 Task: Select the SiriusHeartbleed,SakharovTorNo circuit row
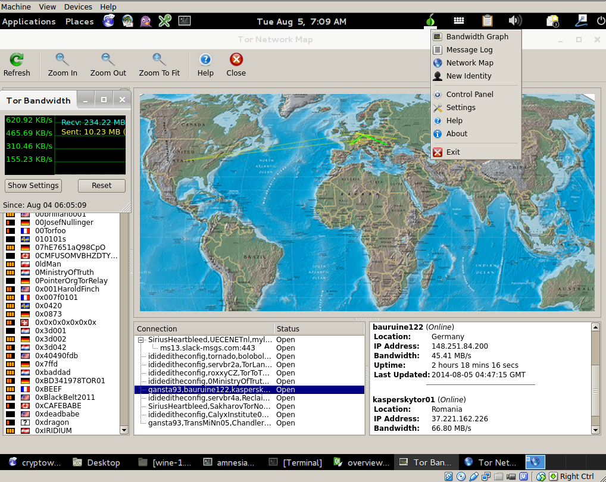249,406
